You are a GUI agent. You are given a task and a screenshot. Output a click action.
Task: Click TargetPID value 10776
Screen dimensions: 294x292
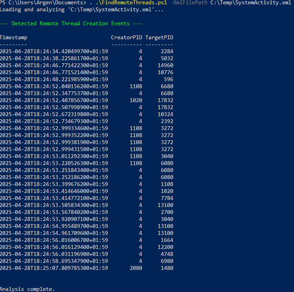[165, 72]
